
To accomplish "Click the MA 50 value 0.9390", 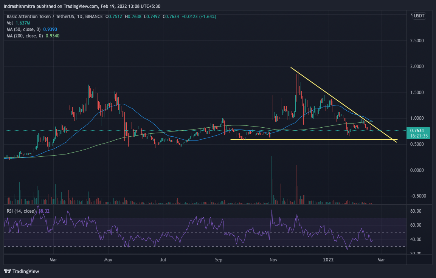I will tap(50, 29).
